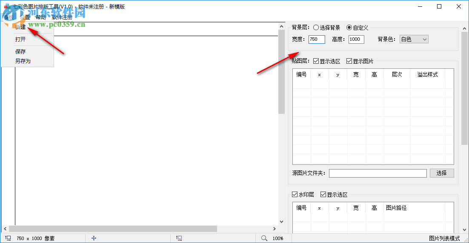This screenshot has width=469, height=243.
Task: Click 高 column header in 贴图层 table
Action: click(375, 74)
